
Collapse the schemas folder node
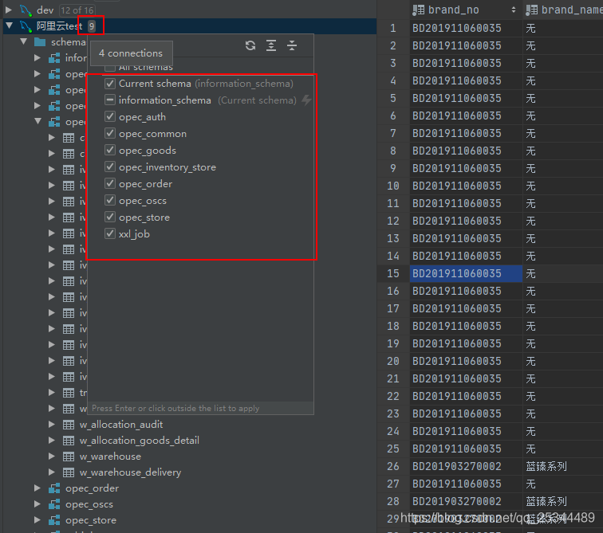pos(23,42)
